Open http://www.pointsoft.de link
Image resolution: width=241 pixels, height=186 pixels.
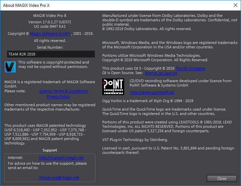point(152,92)
